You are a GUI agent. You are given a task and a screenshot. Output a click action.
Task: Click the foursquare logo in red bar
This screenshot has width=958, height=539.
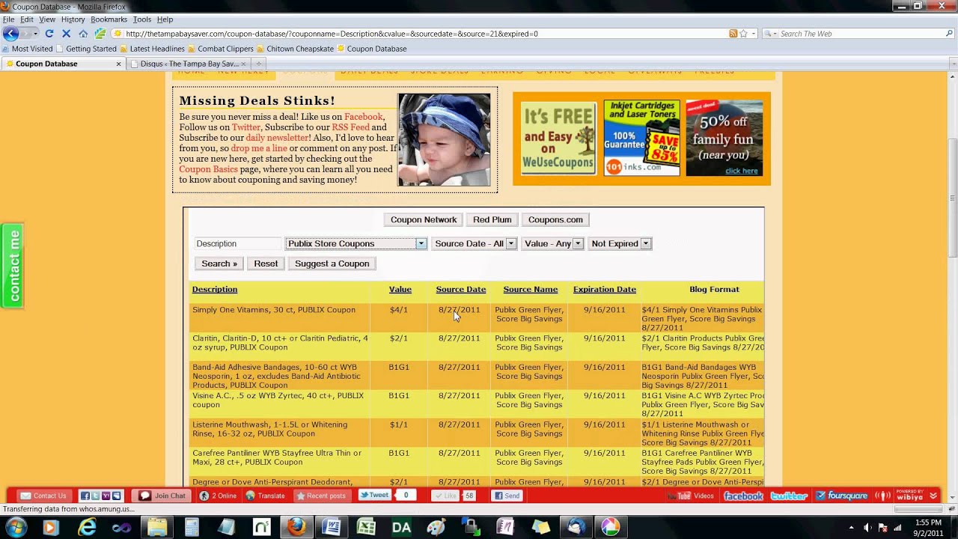(x=841, y=496)
